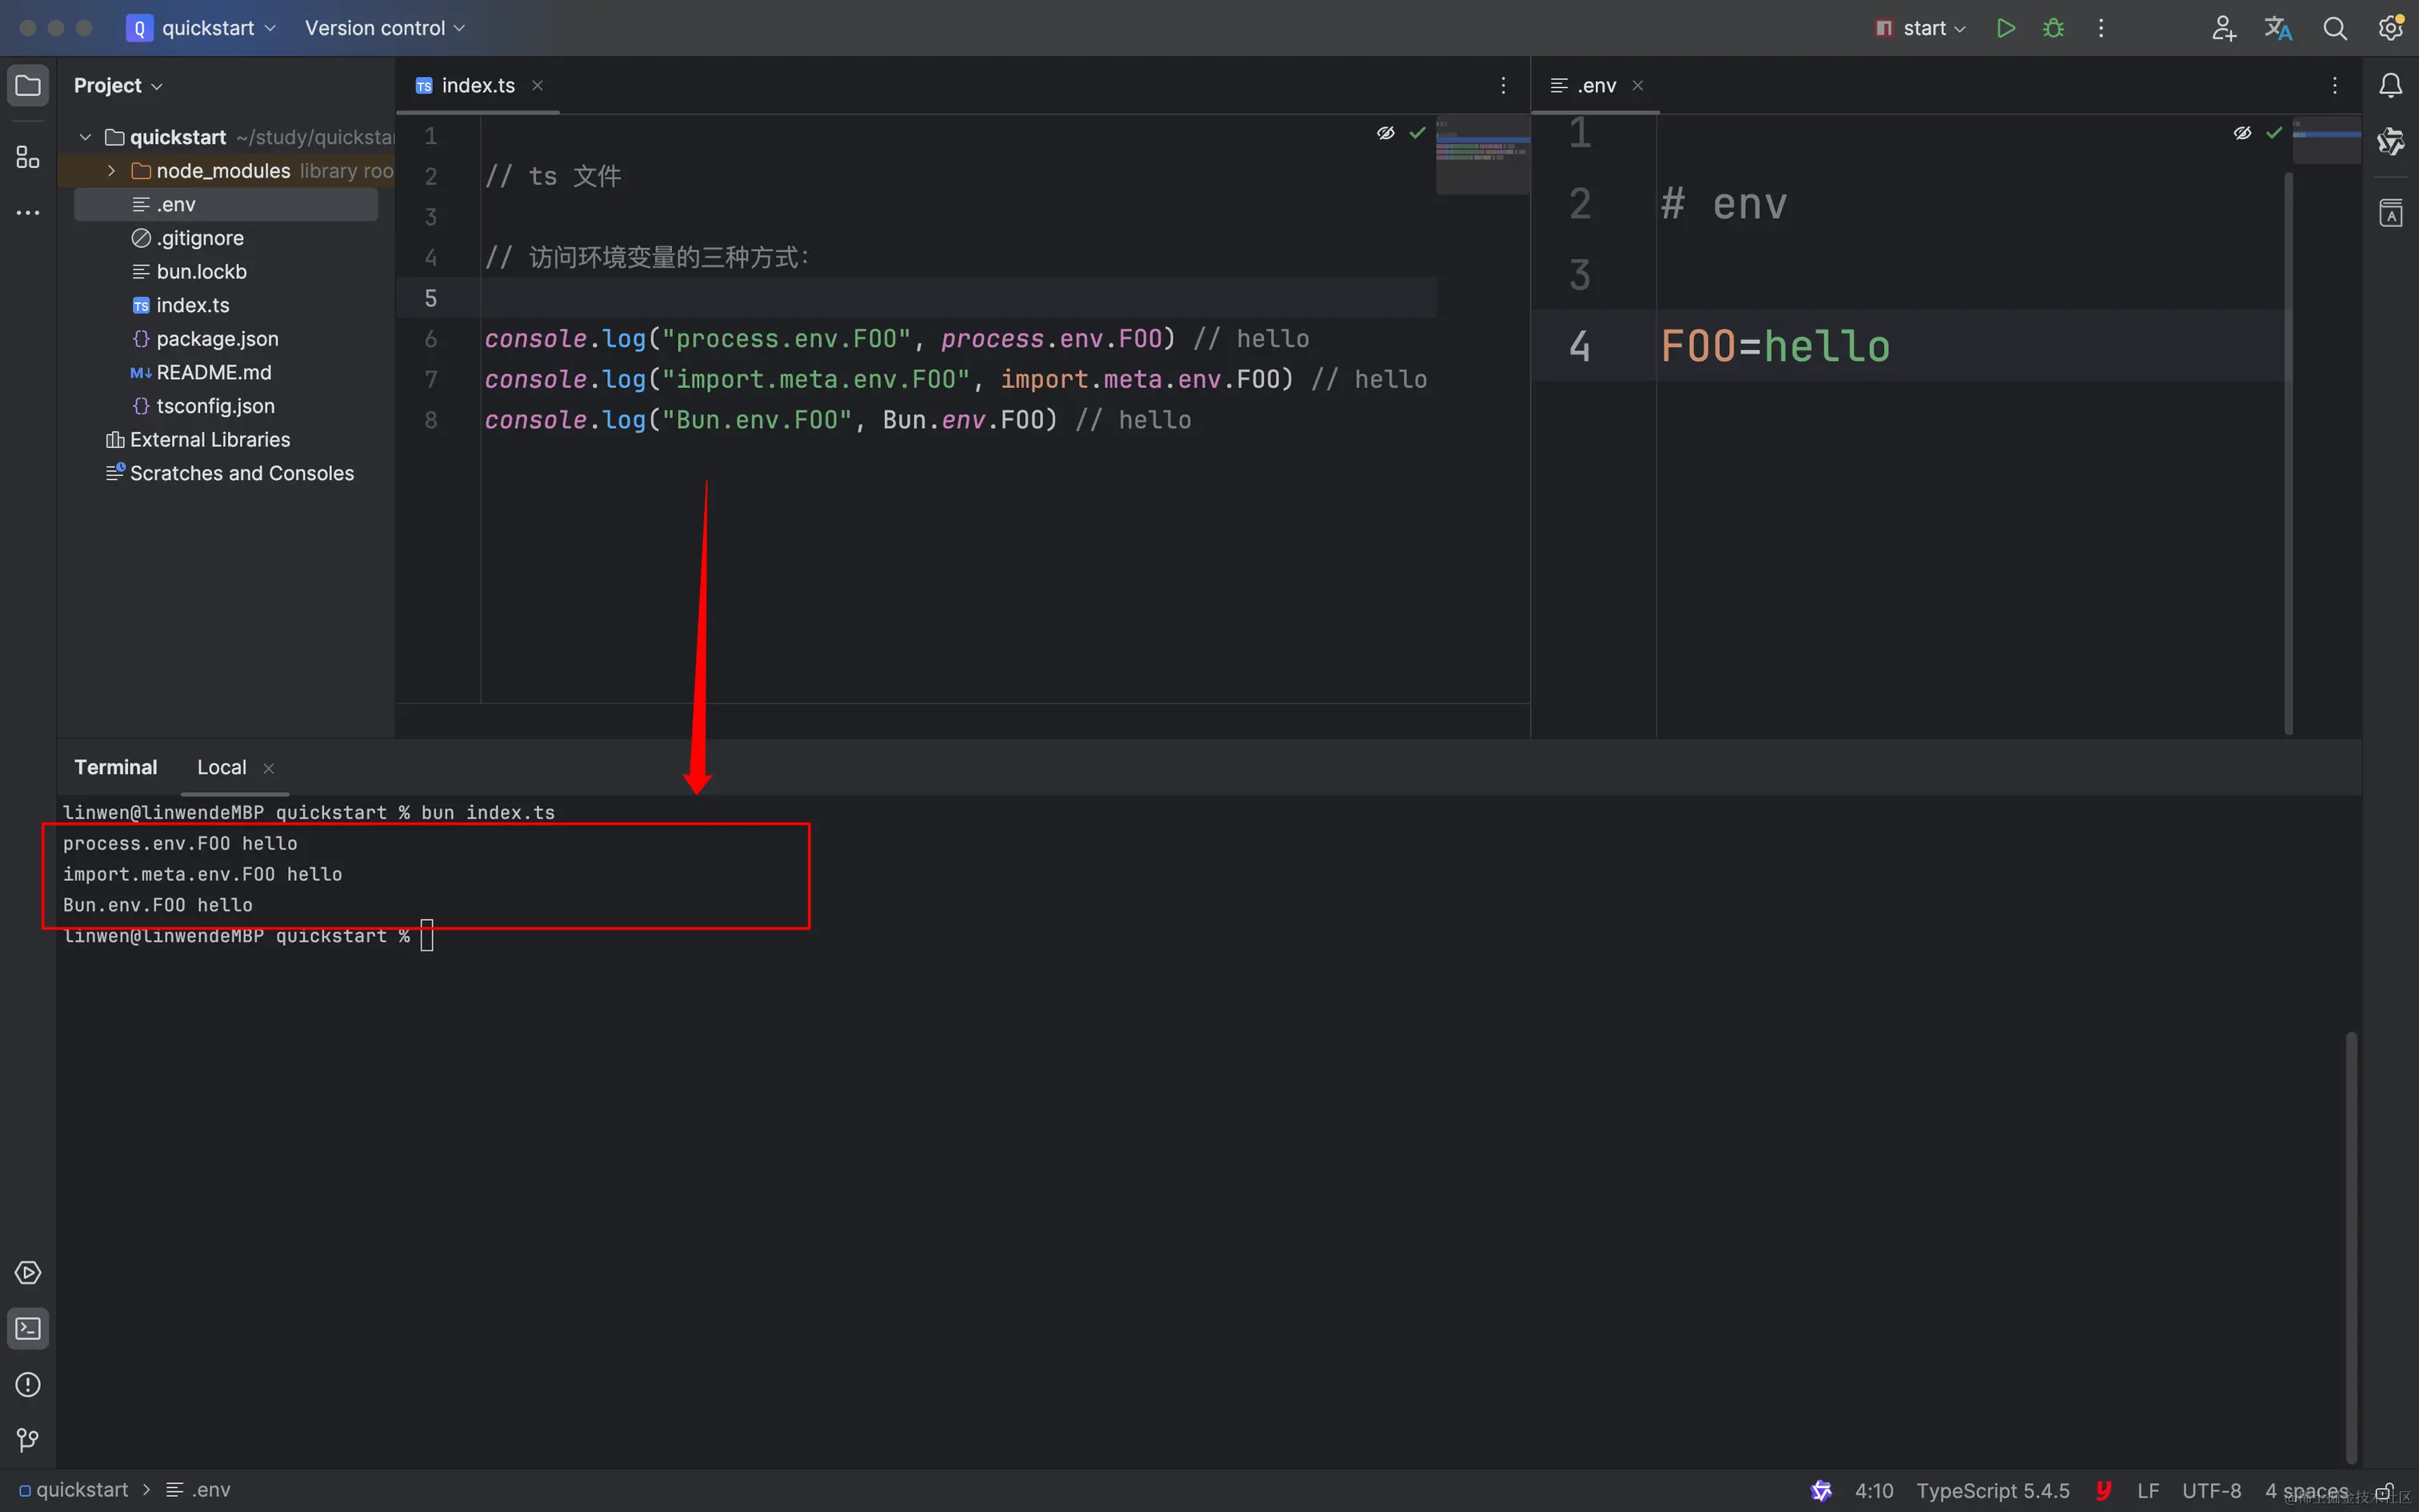
Task: Change UTF-8 file encoding setting
Action: point(2211,1490)
